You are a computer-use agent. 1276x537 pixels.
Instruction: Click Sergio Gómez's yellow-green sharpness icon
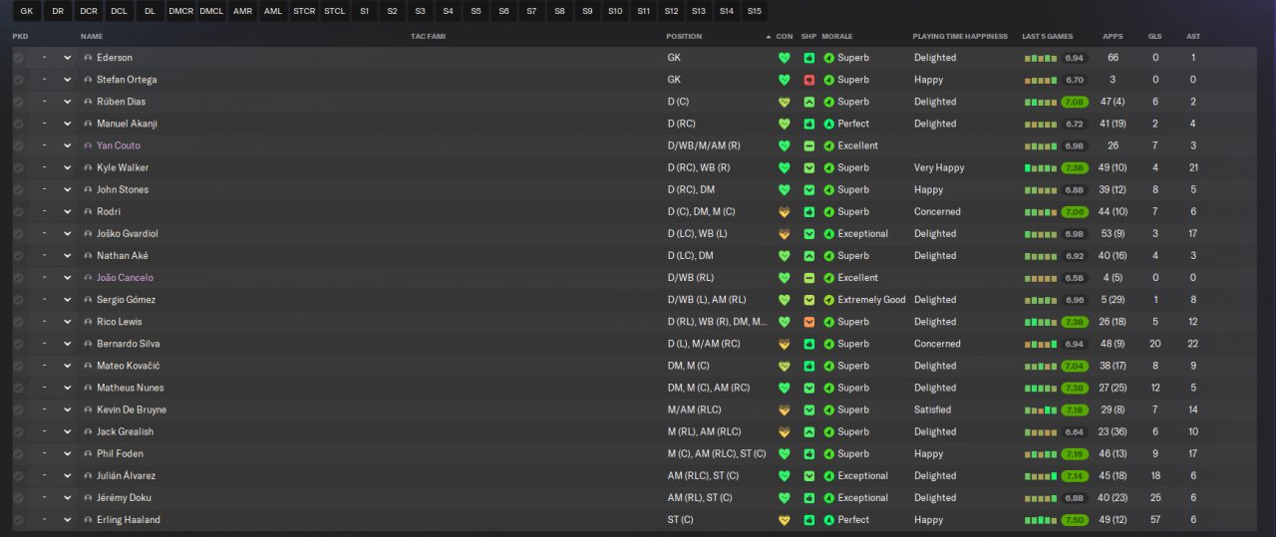(809, 300)
